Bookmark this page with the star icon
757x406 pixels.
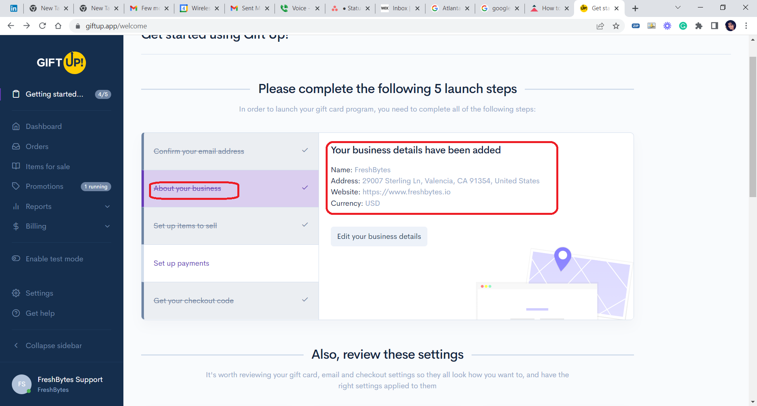pyautogui.click(x=616, y=26)
